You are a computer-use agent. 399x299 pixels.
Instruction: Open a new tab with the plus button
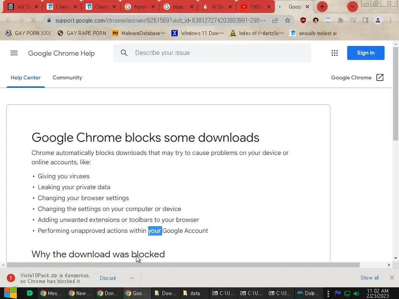322,7
